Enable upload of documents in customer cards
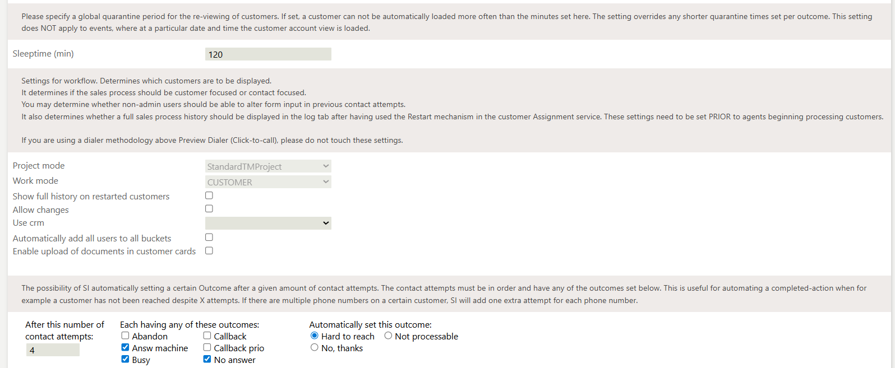Image resolution: width=895 pixels, height=368 pixels. [x=209, y=250]
